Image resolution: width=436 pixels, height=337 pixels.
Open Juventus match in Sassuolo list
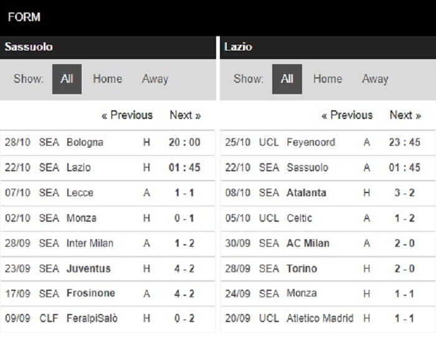(108, 269)
